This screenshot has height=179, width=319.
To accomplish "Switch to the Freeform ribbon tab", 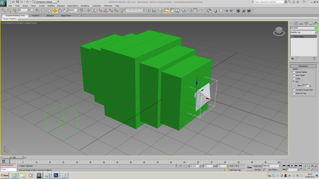I will click(x=36, y=16).
